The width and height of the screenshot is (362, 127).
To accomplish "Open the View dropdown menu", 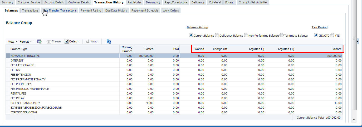I will point(12,41).
